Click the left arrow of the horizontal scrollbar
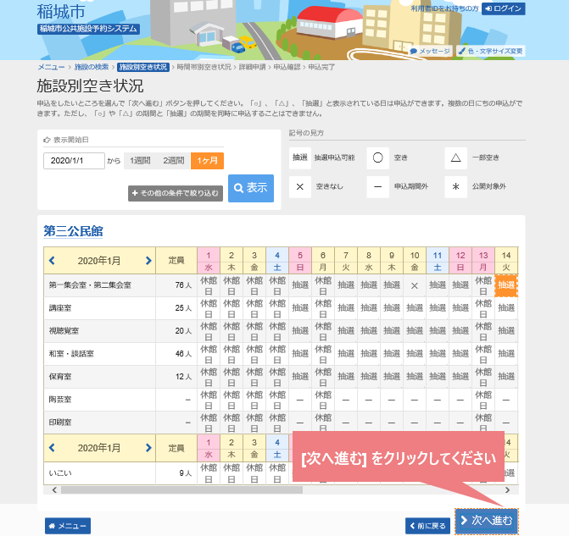 pos(54,490)
